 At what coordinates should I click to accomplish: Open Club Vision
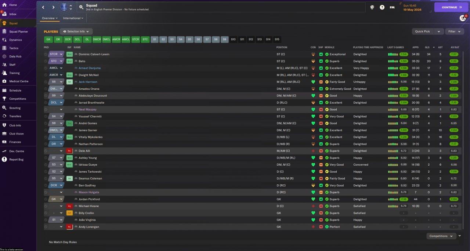(x=17, y=134)
